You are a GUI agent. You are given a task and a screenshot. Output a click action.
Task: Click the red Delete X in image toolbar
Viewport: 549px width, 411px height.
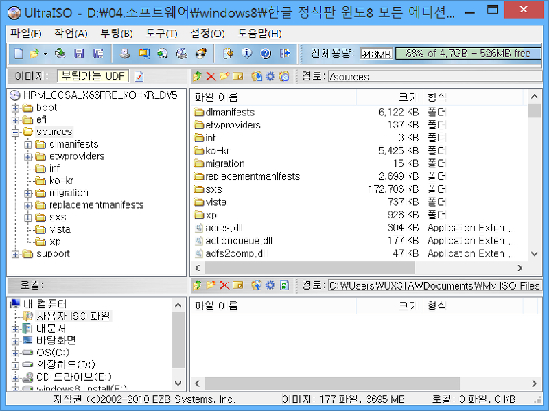point(211,76)
